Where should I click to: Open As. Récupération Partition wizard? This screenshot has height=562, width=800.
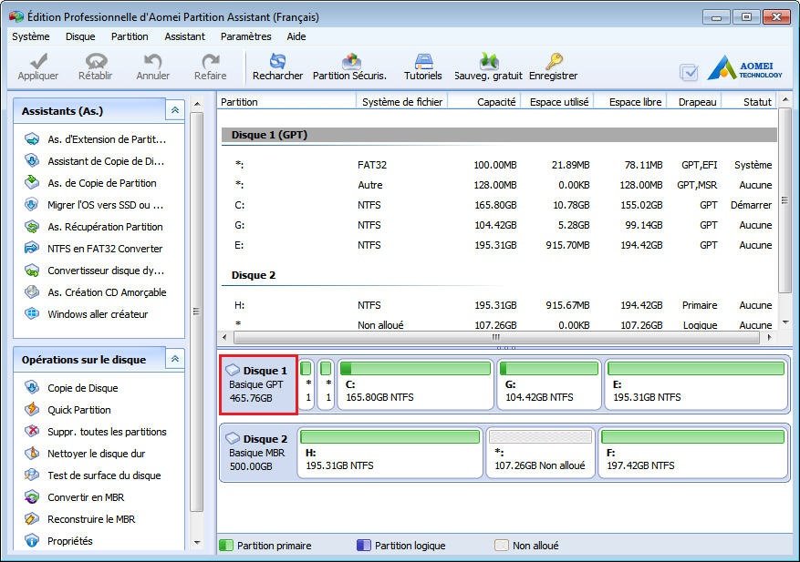click(x=94, y=227)
